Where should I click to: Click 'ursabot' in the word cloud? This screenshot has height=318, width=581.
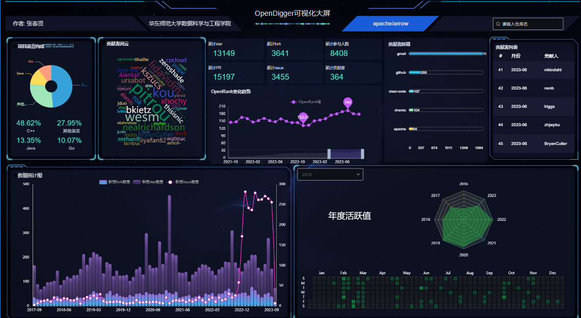(133, 80)
